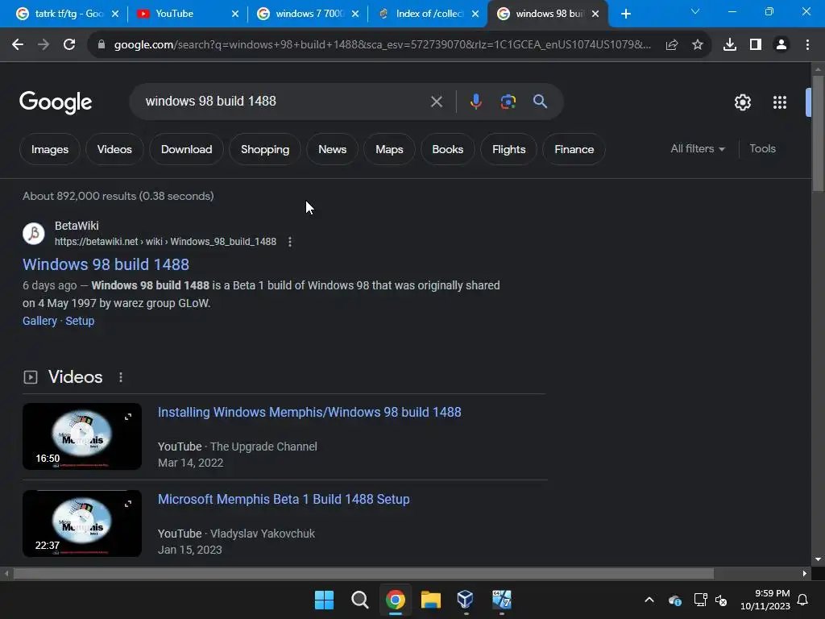The image size is (825, 619).
Task: Toggle Chrome side panel
Action: 755,45
